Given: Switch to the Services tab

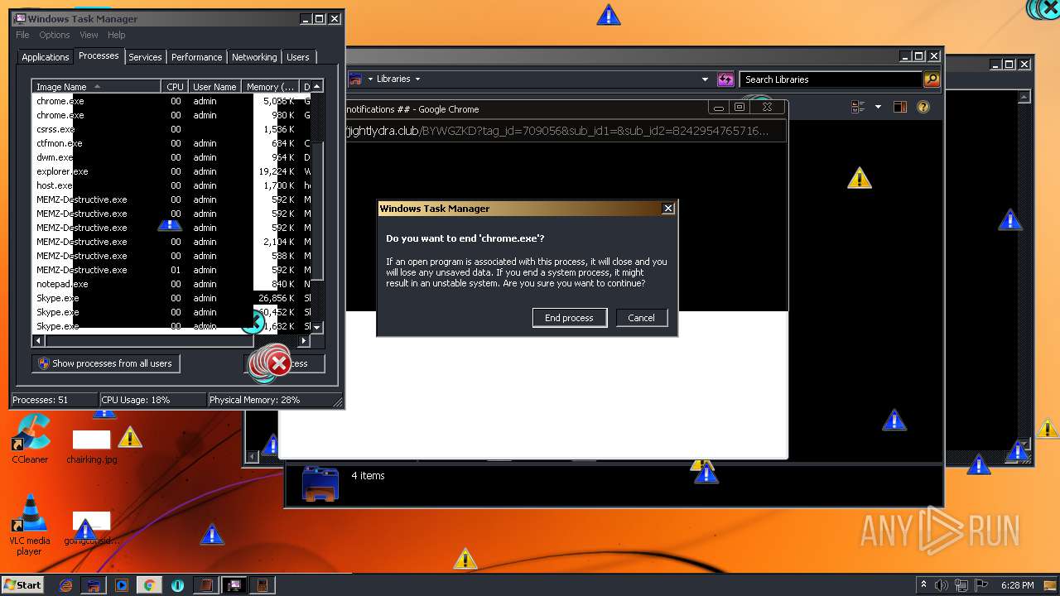Looking at the screenshot, I should pyautogui.click(x=145, y=57).
